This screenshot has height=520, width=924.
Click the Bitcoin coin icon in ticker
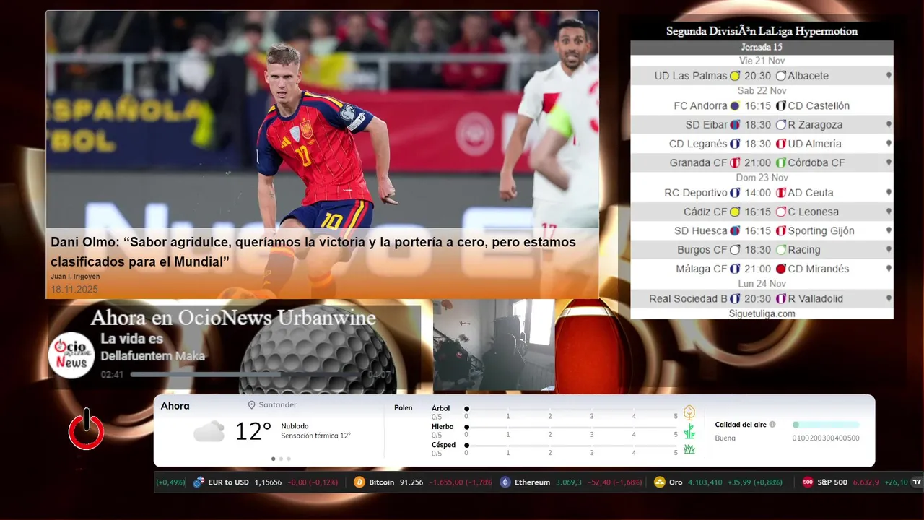[x=359, y=482]
